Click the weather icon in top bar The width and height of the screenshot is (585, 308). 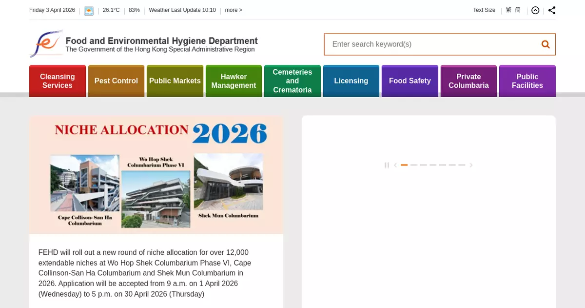tap(89, 11)
